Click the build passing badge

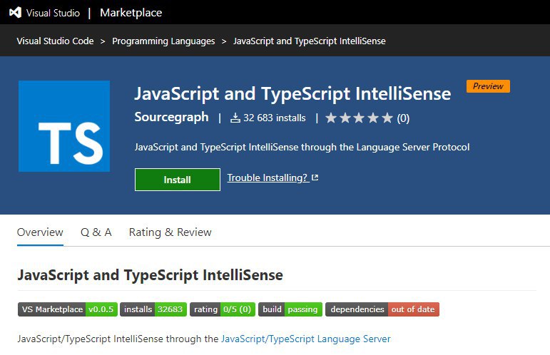click(x=290, y=309)
